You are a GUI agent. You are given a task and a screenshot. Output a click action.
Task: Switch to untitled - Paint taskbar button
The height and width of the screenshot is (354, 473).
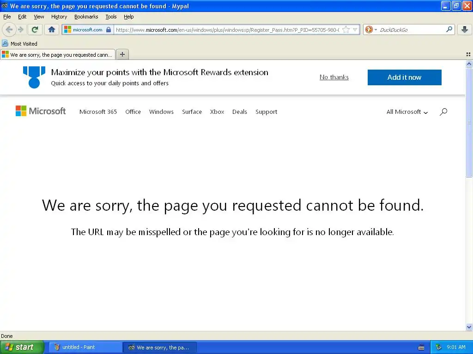click(x=85, y=347)
